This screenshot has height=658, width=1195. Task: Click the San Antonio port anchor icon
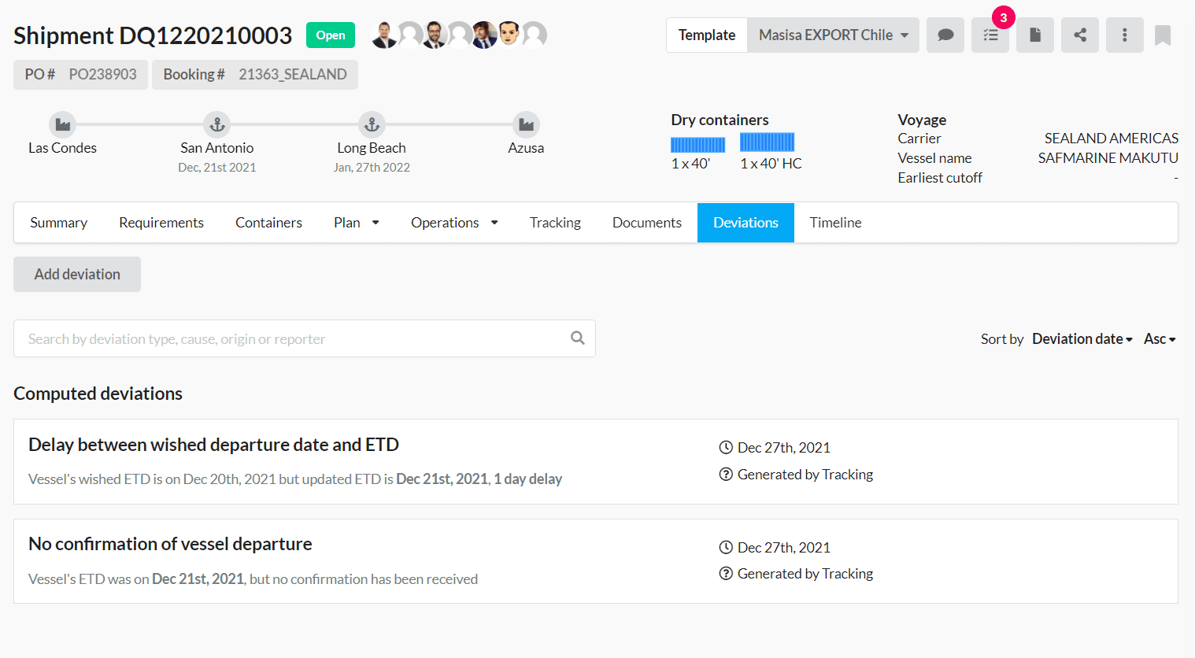pos(217,124)
